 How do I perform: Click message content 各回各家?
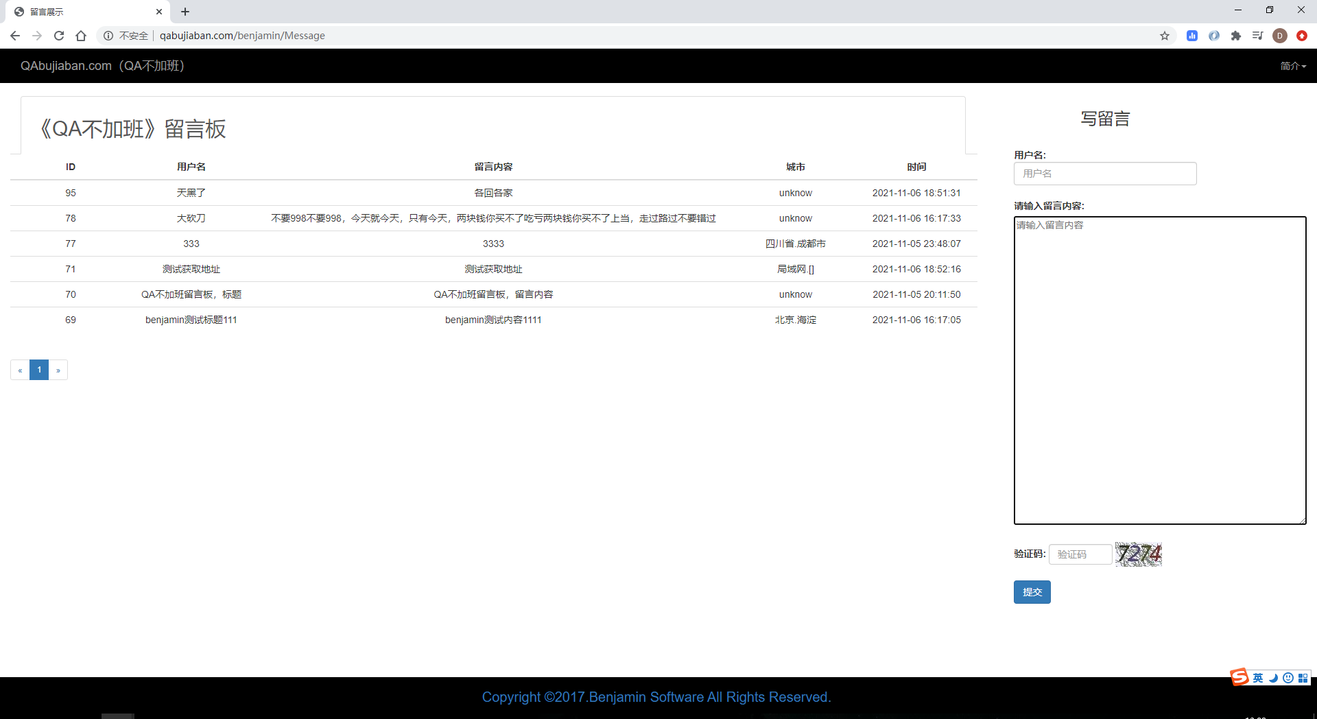click(x=493, y=193)
